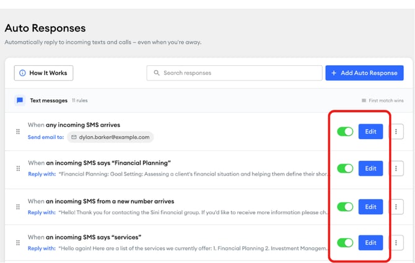Open more options for any incoming SMS rule

click(x=396, y=131)
